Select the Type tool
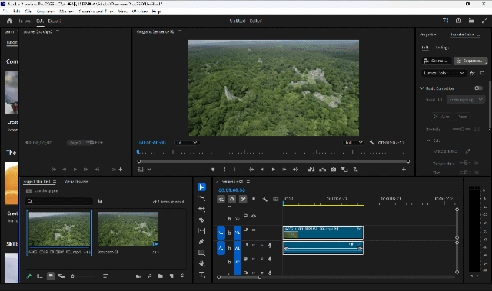Image resolution: width=492 pixels, height=291 pixels. (201, 275)
